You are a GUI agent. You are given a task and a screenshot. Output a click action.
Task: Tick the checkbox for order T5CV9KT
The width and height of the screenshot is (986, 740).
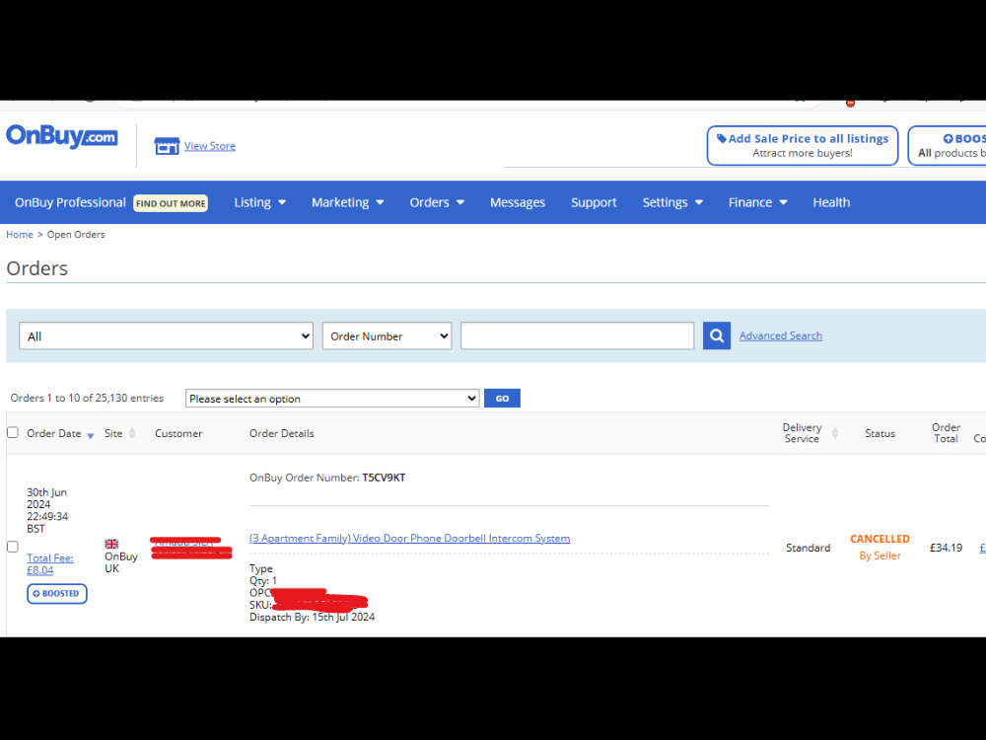click(13, 547)
